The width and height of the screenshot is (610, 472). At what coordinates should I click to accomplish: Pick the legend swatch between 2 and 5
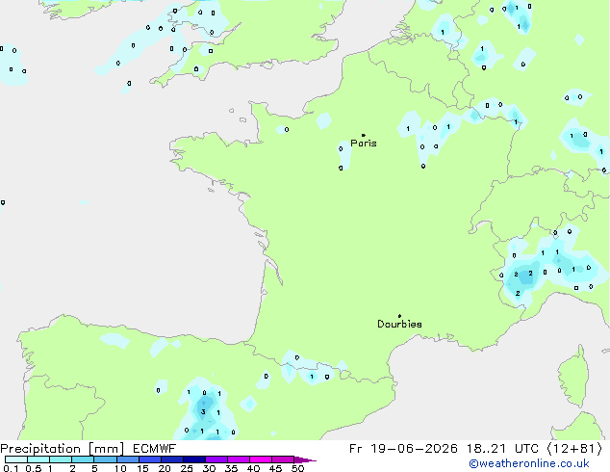click(x=83, y=459)
